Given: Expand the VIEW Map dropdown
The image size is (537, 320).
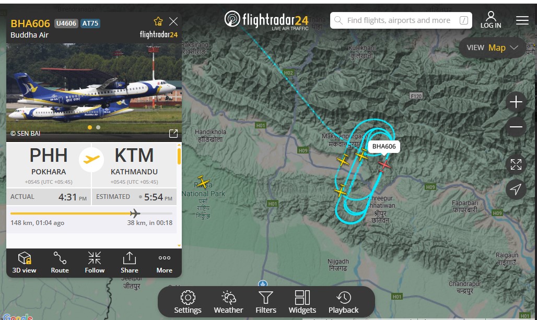Looking at the screenshot, I should point(492,48).
